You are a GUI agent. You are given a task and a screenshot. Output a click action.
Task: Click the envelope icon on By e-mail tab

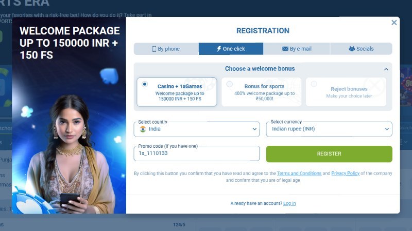tap(285, 49)
